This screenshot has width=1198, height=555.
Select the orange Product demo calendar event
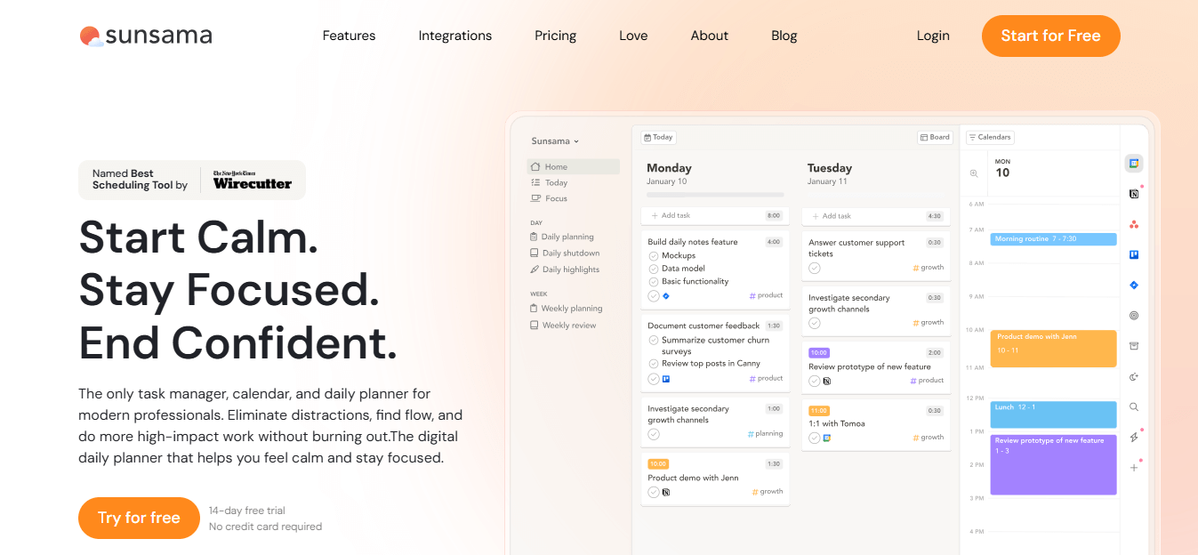coord(1053,349)
